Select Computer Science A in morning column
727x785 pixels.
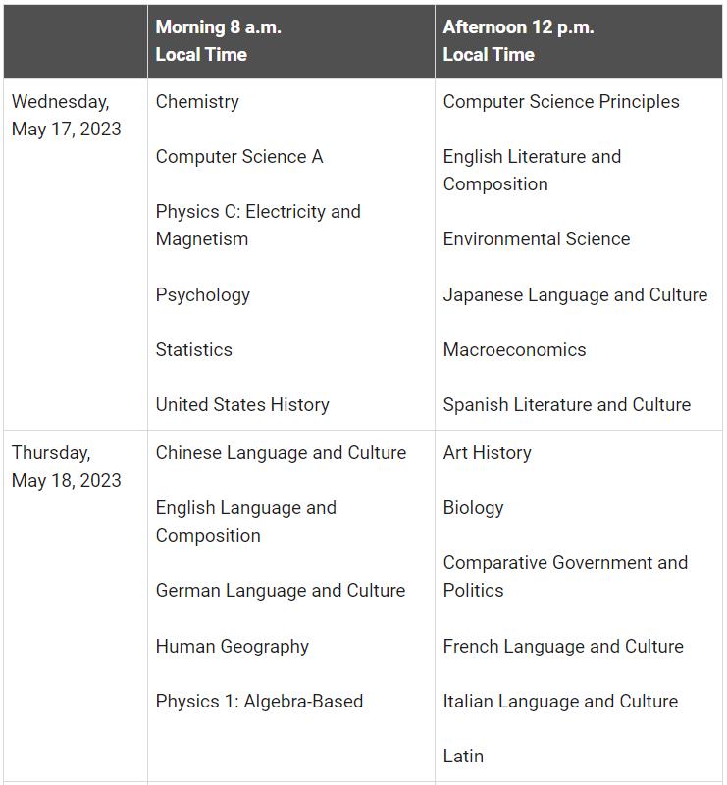[x=238, y=157]
